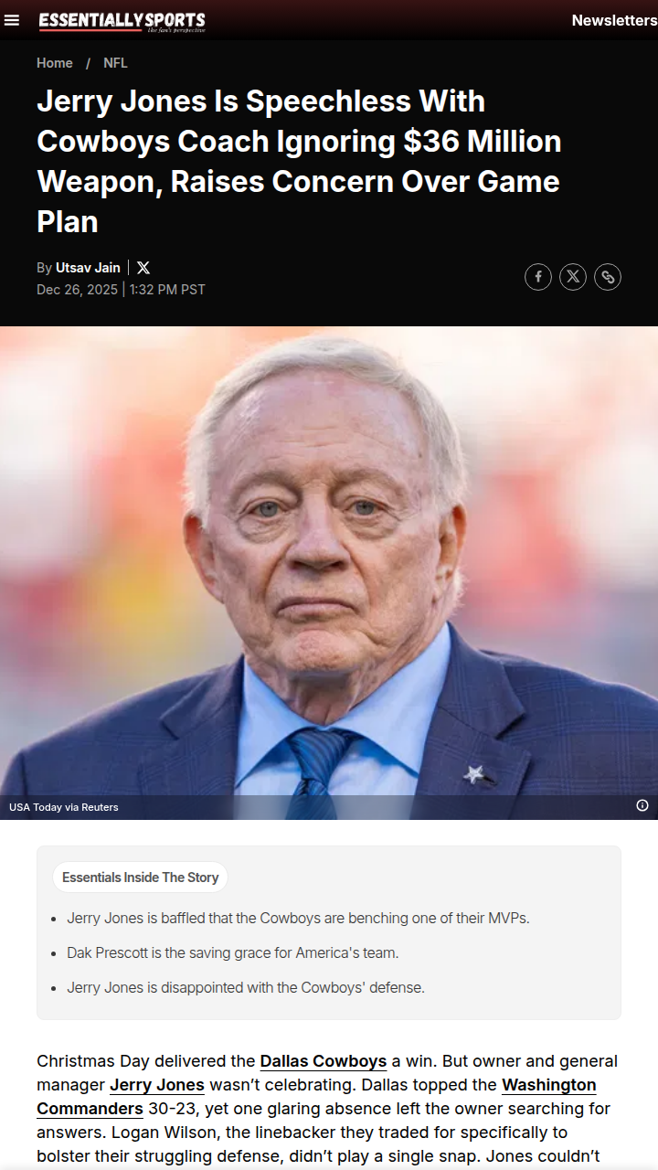
Task: Follow the Dallas Cowboys link
Action: click(x=324, y=1061)
